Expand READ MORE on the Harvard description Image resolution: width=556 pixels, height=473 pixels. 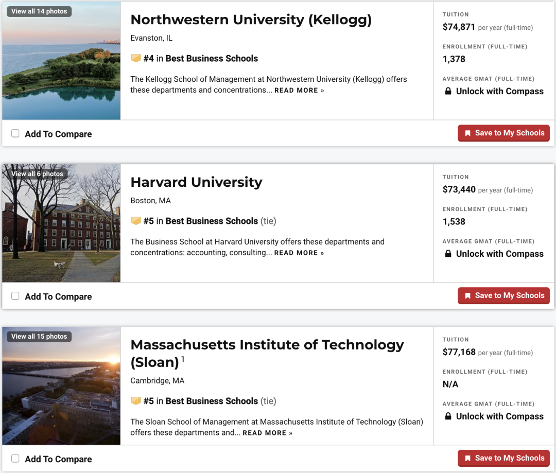[x=299, y=253]
